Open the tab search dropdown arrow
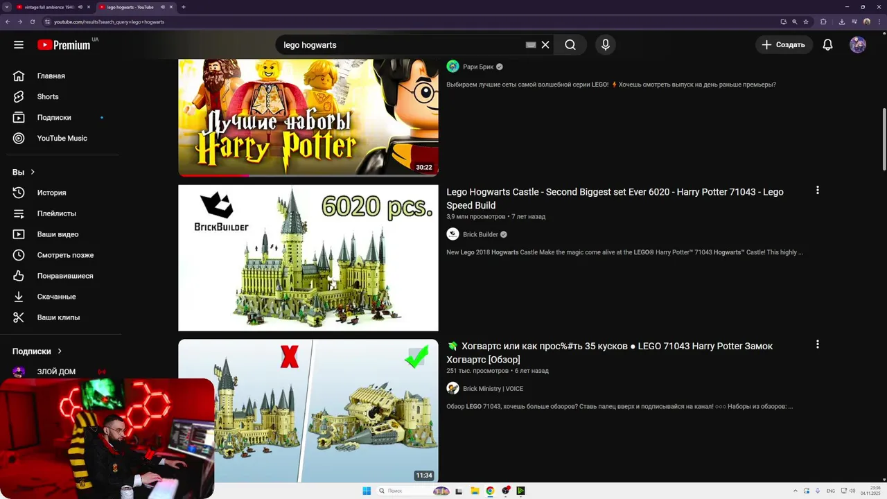 [x=6, y=7]
